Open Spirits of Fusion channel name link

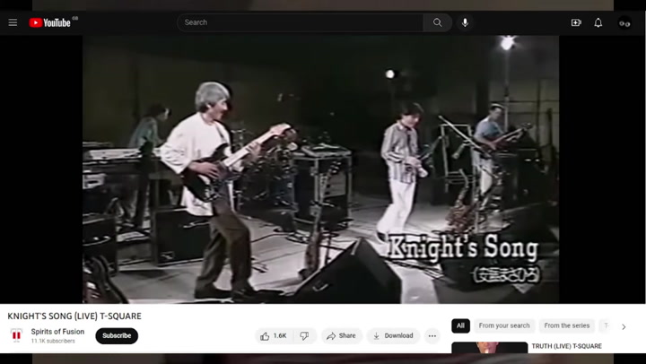(x=57, y=332)
